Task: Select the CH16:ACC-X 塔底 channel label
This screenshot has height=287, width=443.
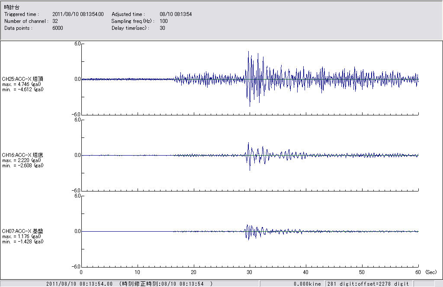Action: point(22,155)
